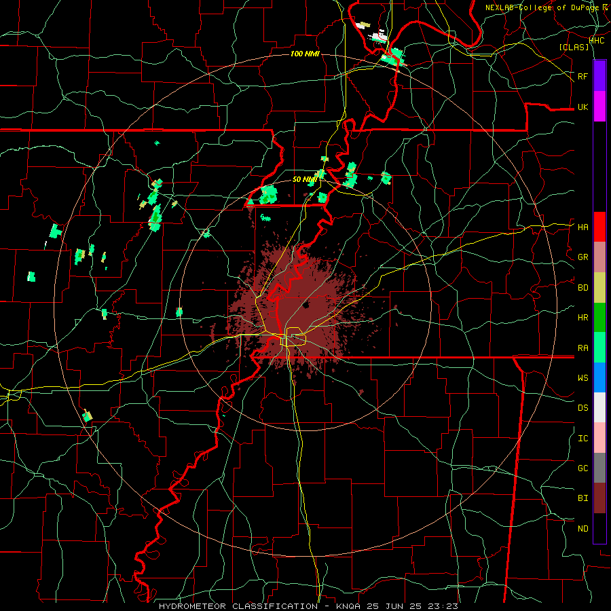
Task: Click the HA legend label
Action: (x=582, y=227)
